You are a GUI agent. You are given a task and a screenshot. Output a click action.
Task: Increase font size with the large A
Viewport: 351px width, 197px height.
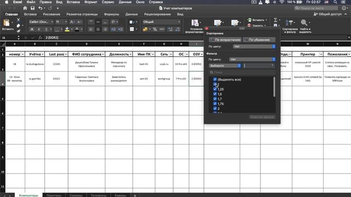click(x=72, y=22)
